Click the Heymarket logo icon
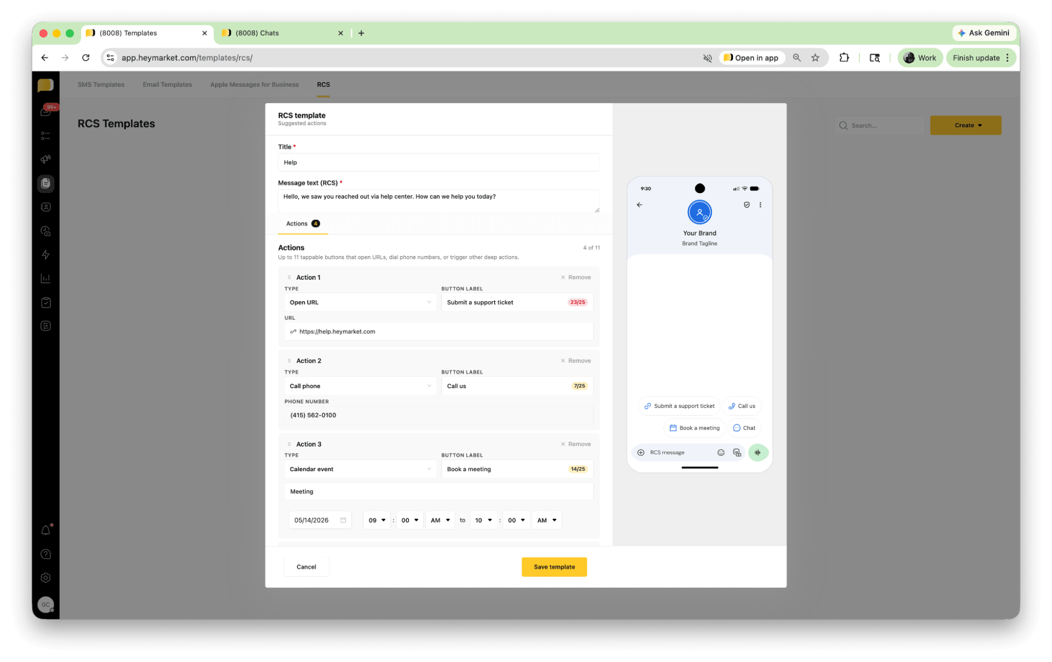This screenshot has height=662, width=1052. (x=46, y=85)
